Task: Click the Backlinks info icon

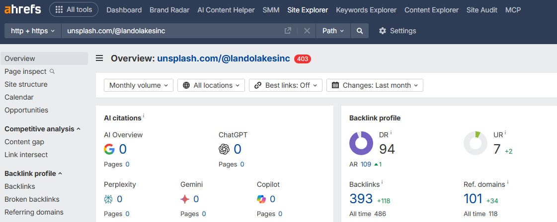Action: [x=382, y=182]
